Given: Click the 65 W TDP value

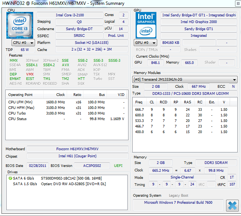Looking at the screenshot, I should (x=25, y=49).
